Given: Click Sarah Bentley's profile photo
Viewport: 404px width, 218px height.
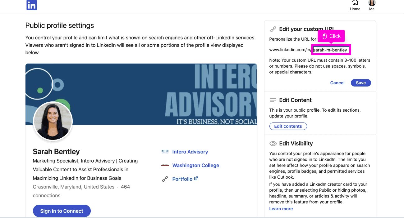Looking at the screenshot, I should click(x=53, y=121).
